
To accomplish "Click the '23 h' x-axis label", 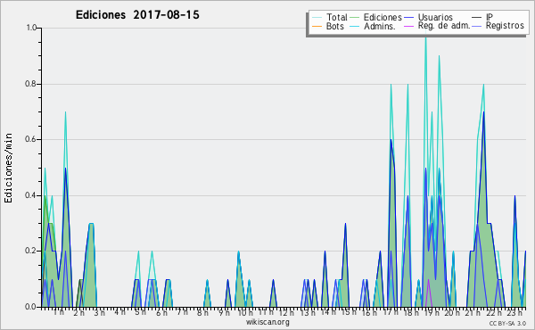I will [x=514, y=313].
